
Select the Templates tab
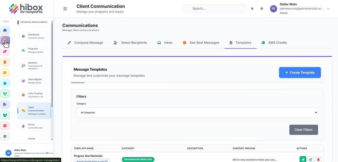point(240,43)
